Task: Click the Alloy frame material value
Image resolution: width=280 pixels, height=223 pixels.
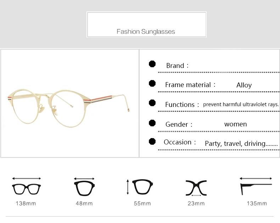Action: click(x=244, y=85)
